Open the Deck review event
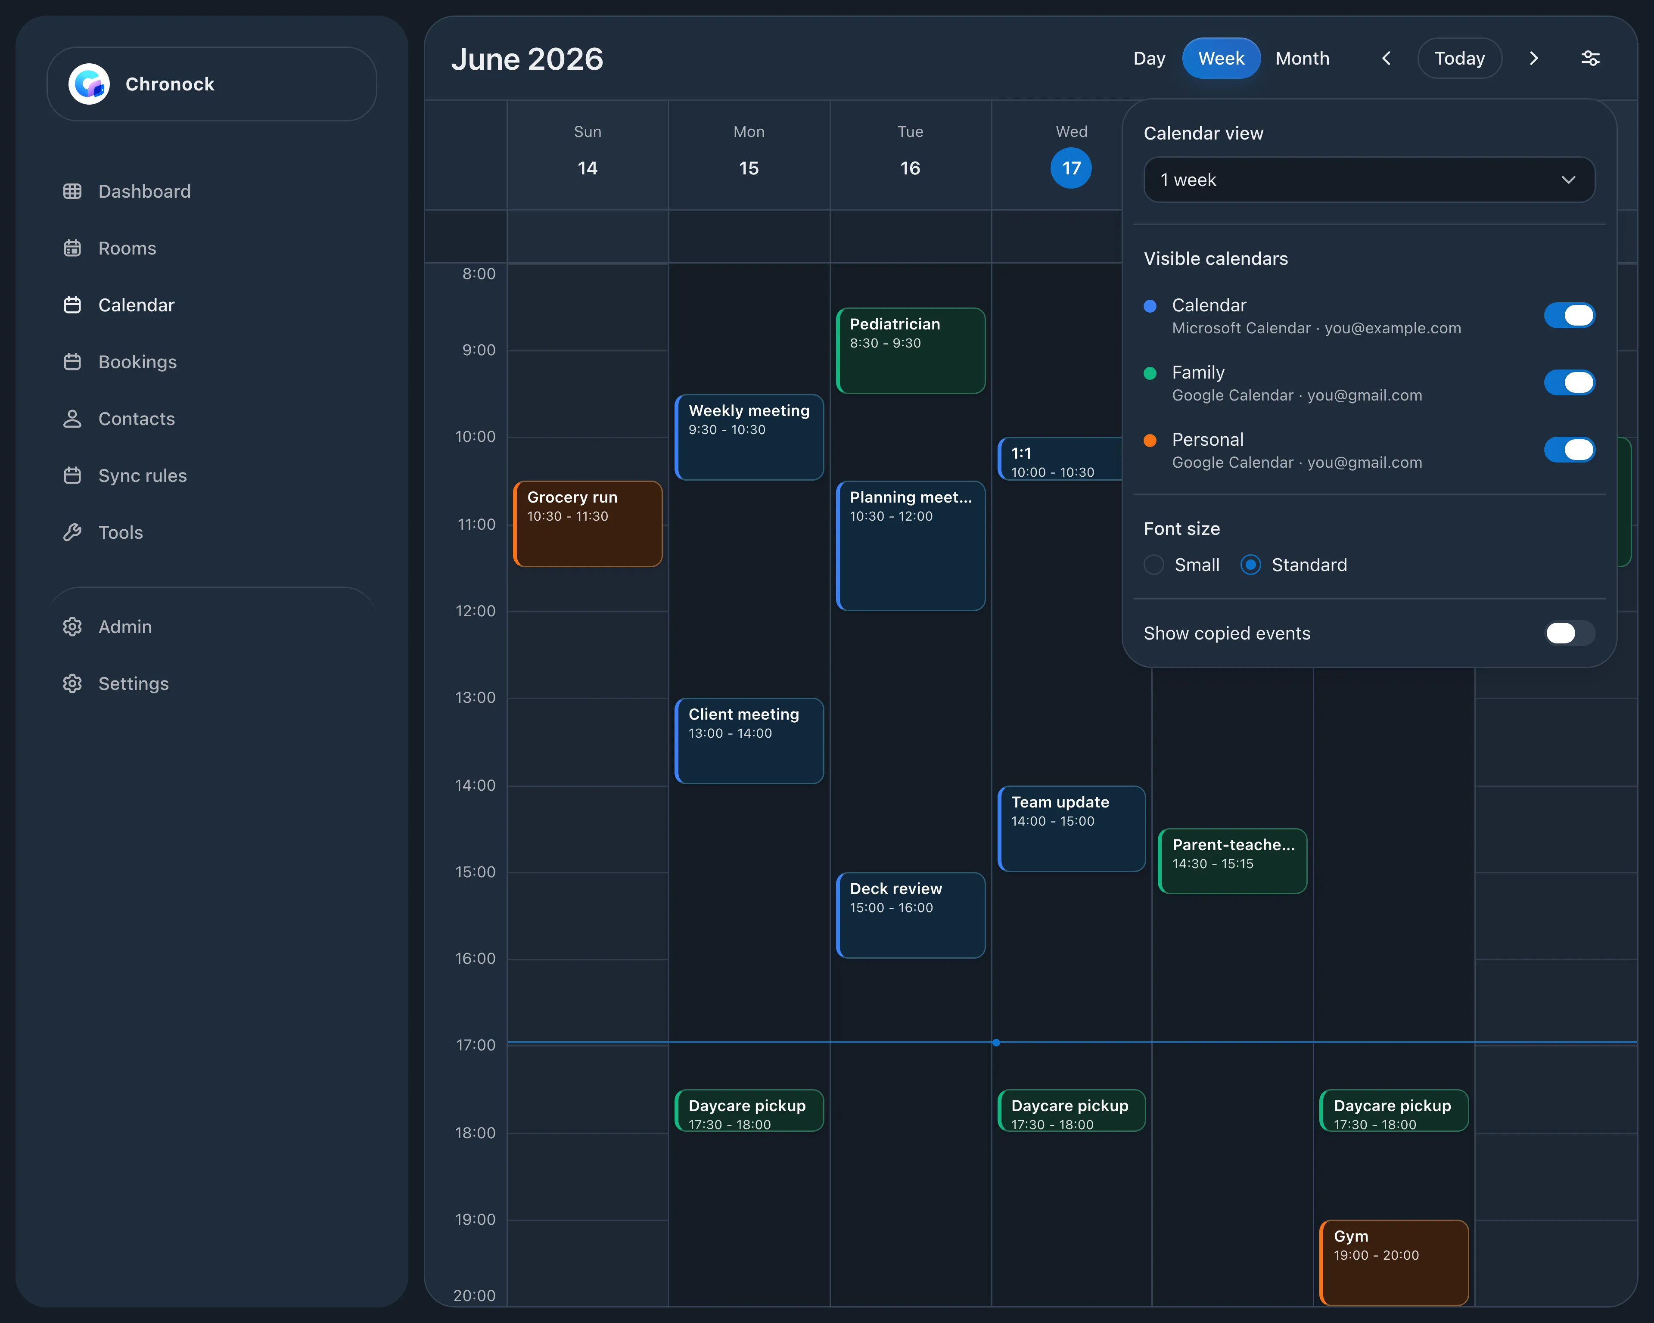This screenshot has height=1323, width=1654. point(910,915)
